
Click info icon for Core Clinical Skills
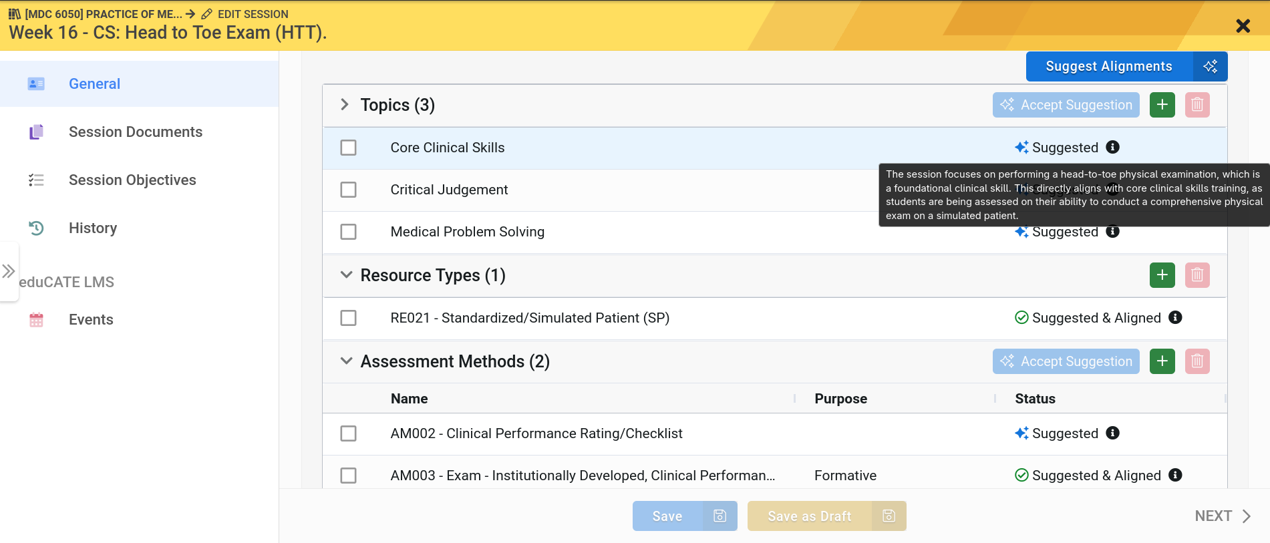pos(1112,147)
